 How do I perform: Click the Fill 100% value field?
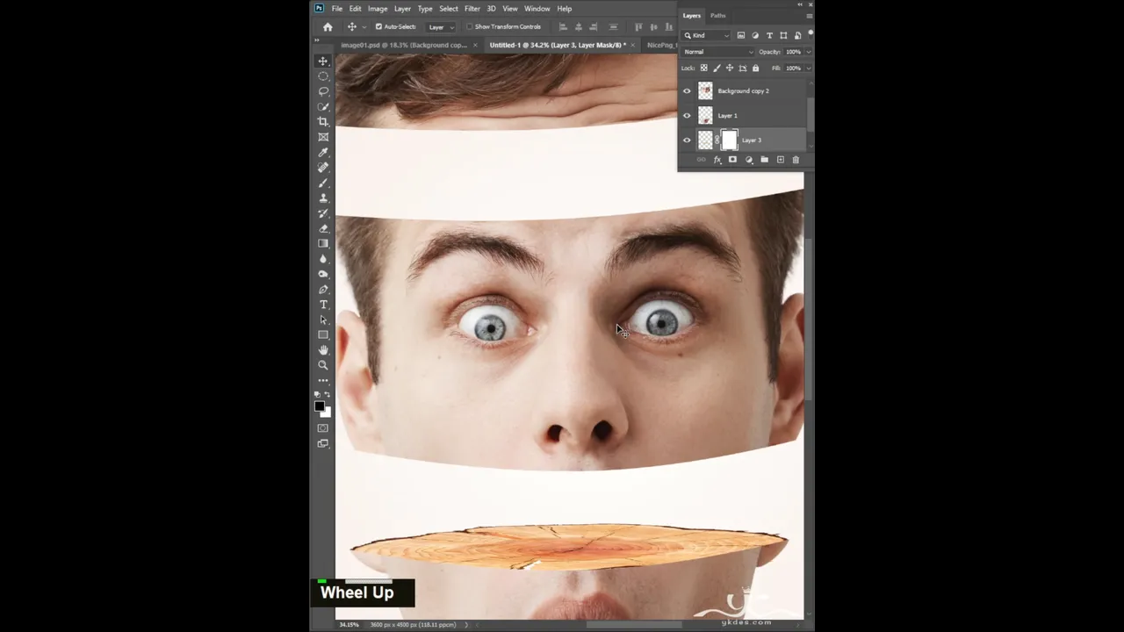click(793, 68)
